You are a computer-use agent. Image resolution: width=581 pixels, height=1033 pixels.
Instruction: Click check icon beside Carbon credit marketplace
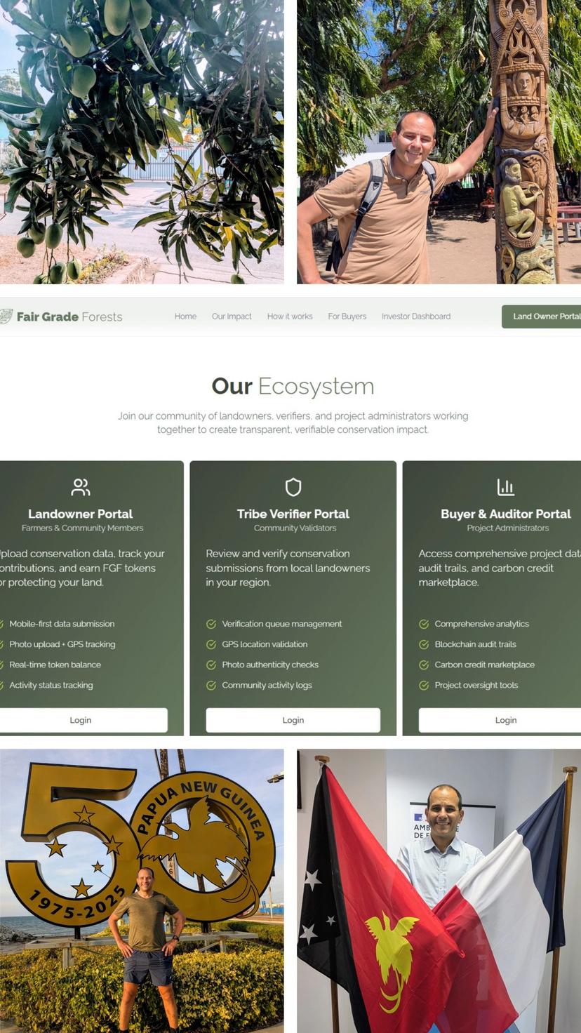coord(424,665)
